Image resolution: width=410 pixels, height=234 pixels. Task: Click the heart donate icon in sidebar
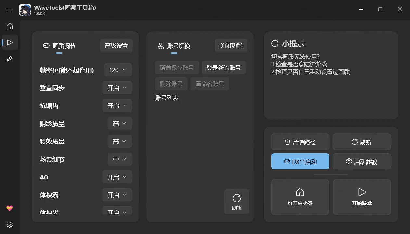pos(10,208)
